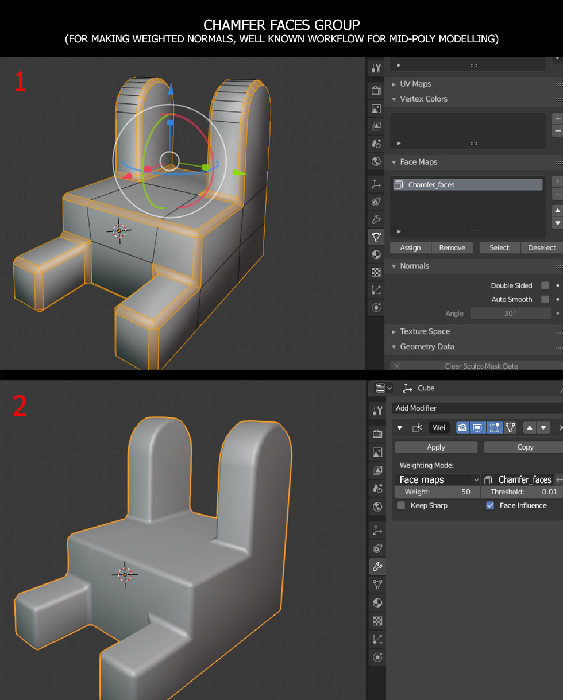
Task: Open Physics properties tab in screenshot 2
Action: [377, 658]
